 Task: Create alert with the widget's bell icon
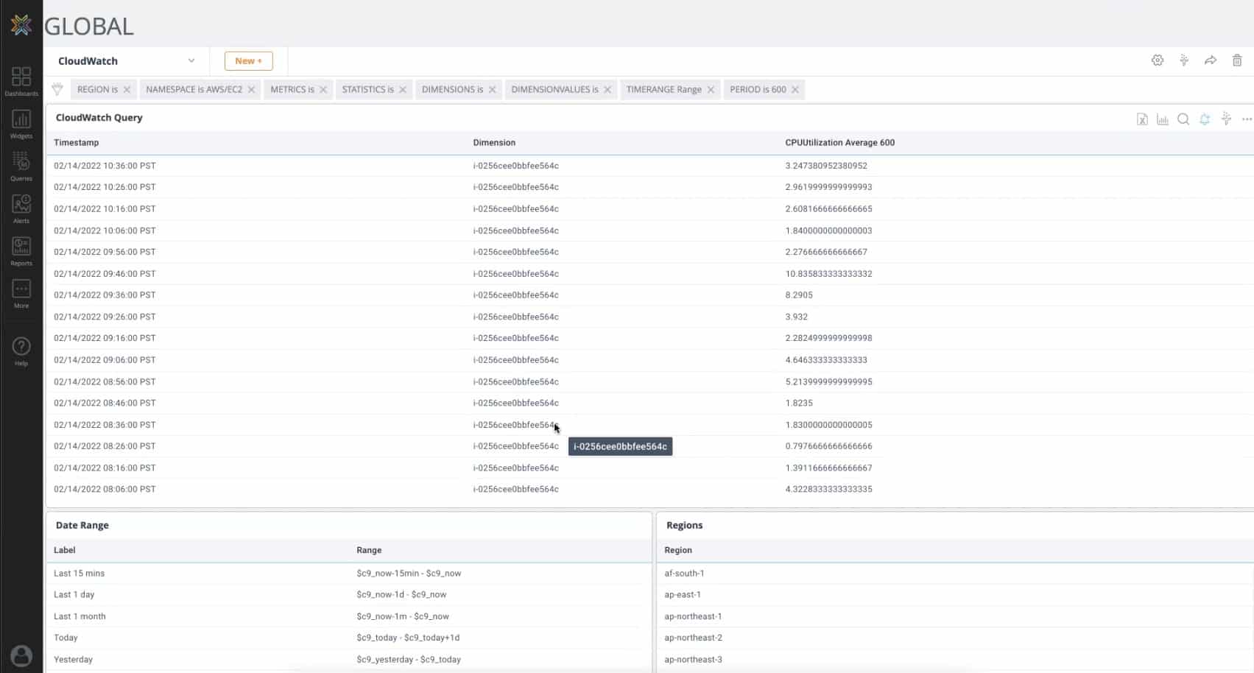point(1205,119)
